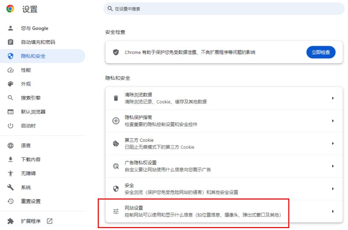The image size is (348, 230).
Task: Click text 已阻止无痕模式下的第三方 Cookie
Action: [x=159, y=147]
